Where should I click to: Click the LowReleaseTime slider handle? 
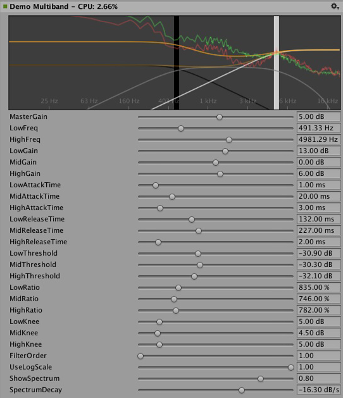coord(192,220)
